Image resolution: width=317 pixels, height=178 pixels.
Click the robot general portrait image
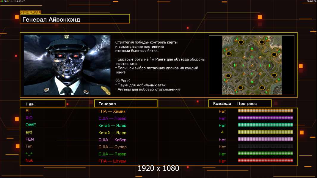tap(67, 65)
